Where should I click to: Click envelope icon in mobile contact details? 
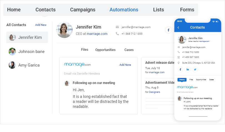point(179,47)
